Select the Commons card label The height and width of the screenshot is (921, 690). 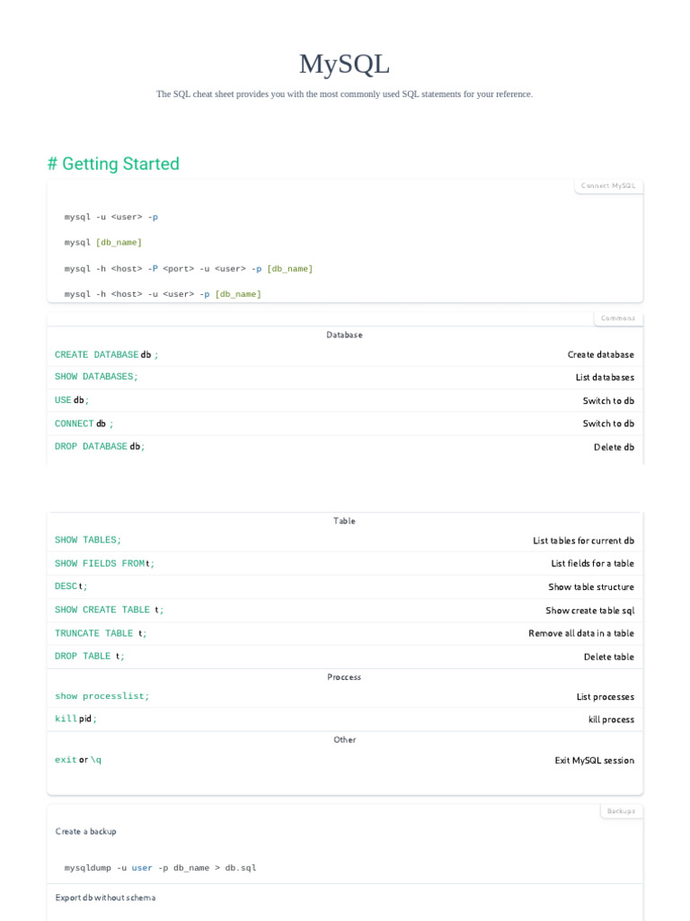point(618,318)
